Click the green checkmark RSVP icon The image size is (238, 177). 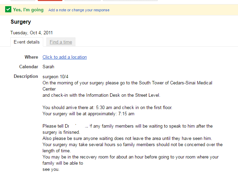[x=8, y=9]
